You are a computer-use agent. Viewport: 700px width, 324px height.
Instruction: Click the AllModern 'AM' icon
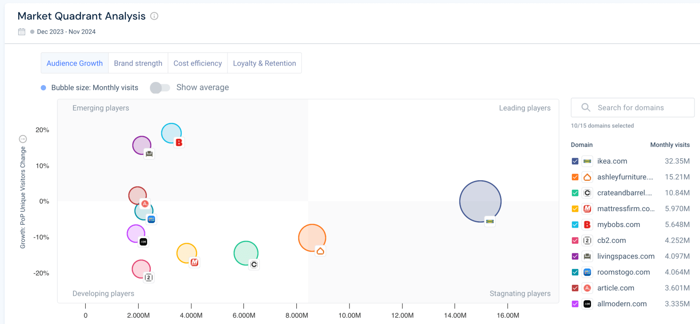pos(587,304)
